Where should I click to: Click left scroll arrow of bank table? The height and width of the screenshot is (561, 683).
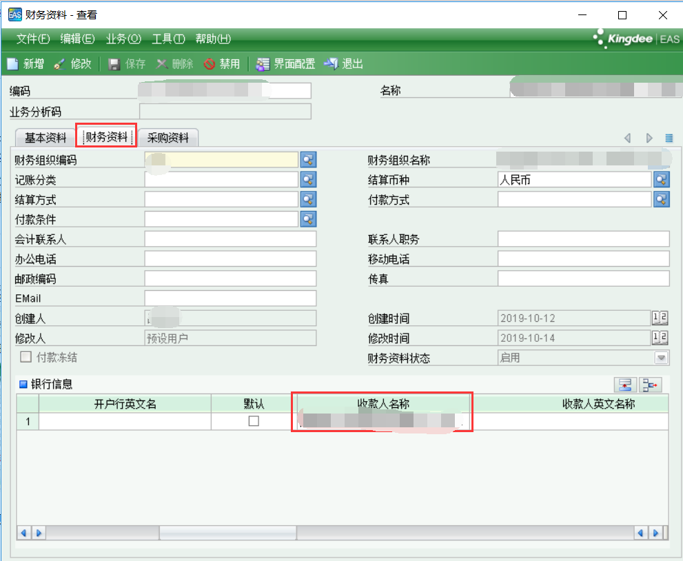pyautogui.click(x=24, y=533)
